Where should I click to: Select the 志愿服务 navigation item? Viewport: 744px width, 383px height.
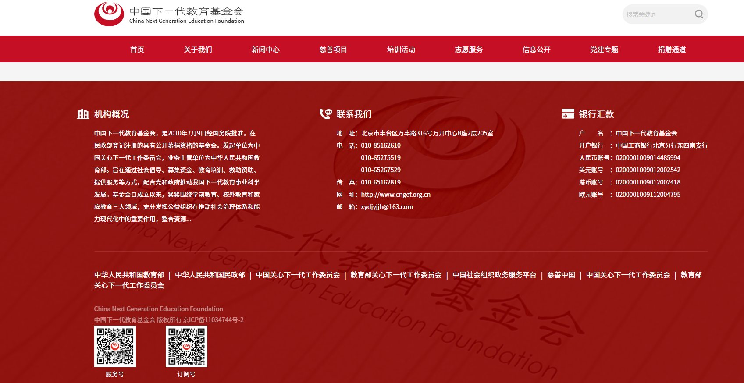tap(469, 50)
